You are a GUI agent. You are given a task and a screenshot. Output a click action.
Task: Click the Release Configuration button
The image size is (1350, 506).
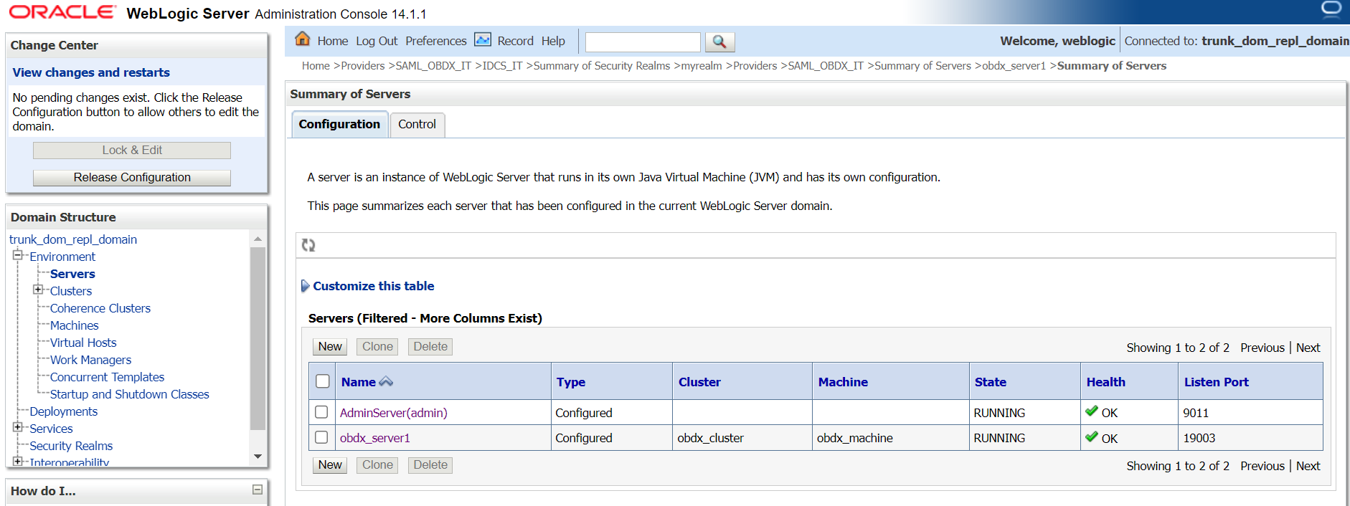(x=132, y=178)
